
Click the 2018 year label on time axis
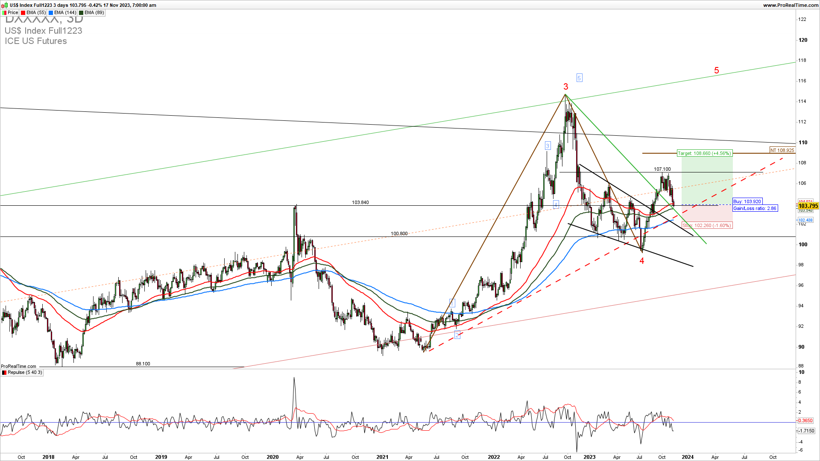pos(48,457)
